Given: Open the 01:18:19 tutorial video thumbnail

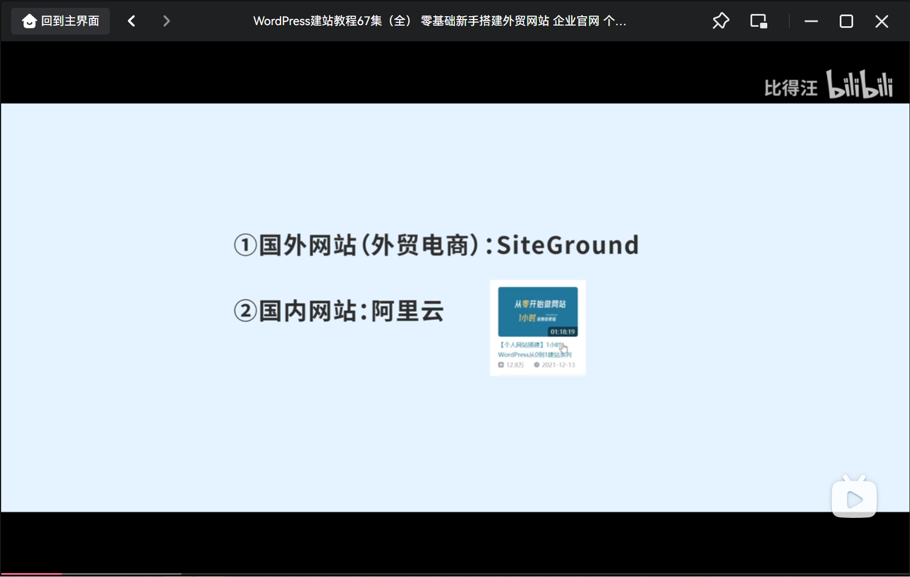Looking at the screenshot, I should (x=538, y=312).
